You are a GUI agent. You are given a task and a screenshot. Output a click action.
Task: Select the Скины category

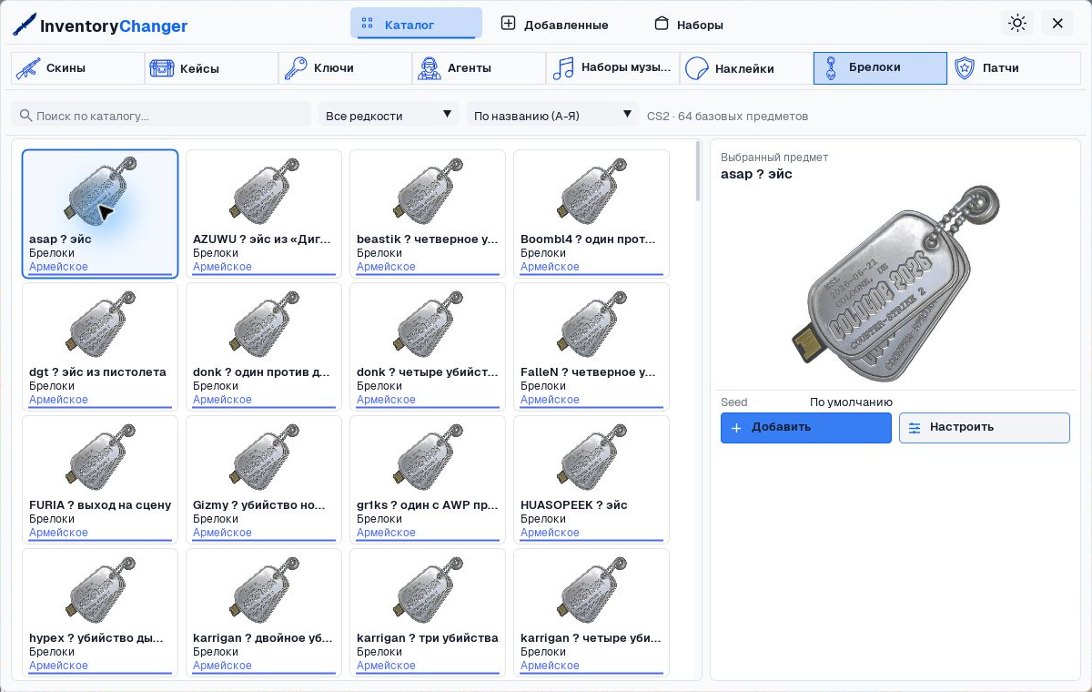pyautogui.click(x=77, y=68)
